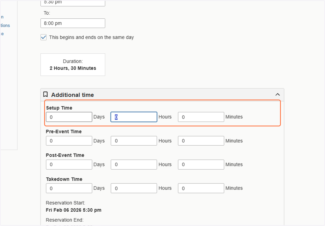The width and height of the screenshot is (325, 226).
Task: Click the Pre-Event Time label
Action: coord(64,132)
